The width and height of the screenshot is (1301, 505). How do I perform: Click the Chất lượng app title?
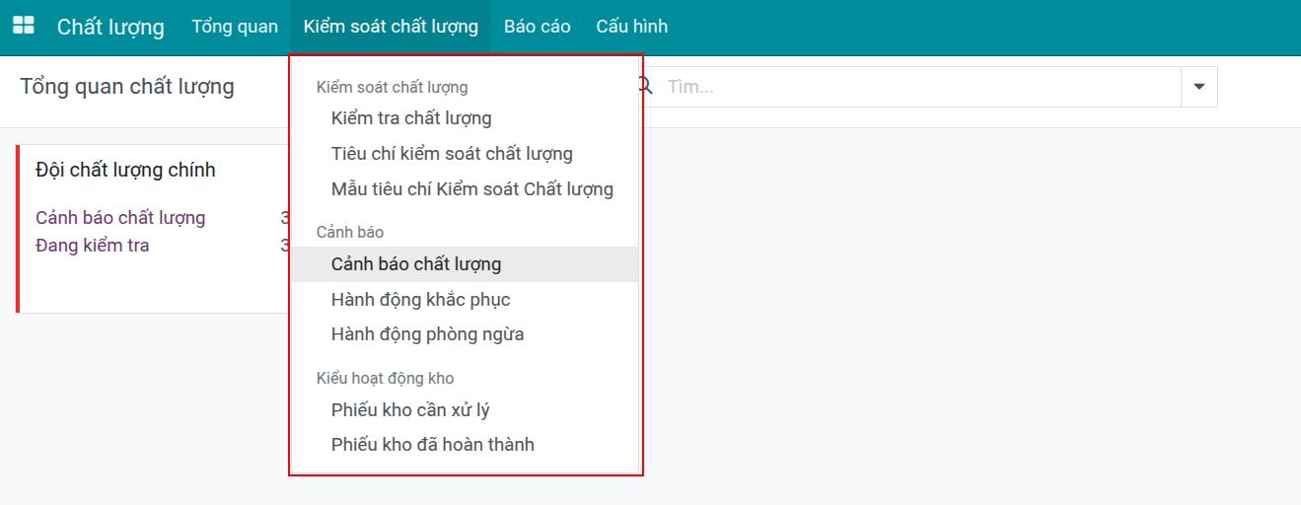(110, 27)
